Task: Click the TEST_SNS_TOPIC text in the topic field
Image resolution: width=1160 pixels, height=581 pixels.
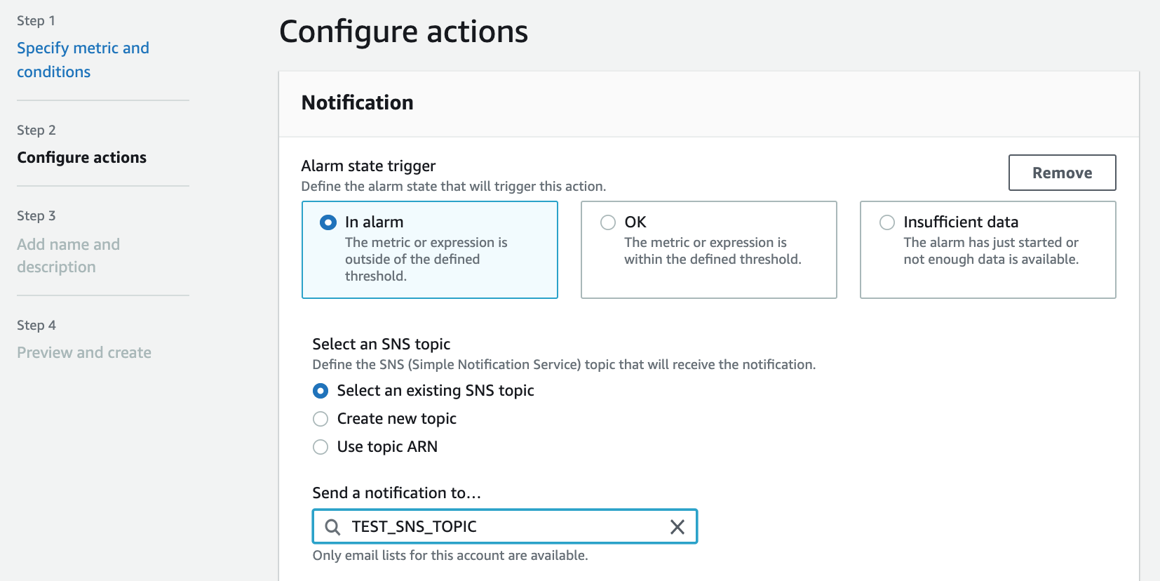Action: (x=414, y=527)
